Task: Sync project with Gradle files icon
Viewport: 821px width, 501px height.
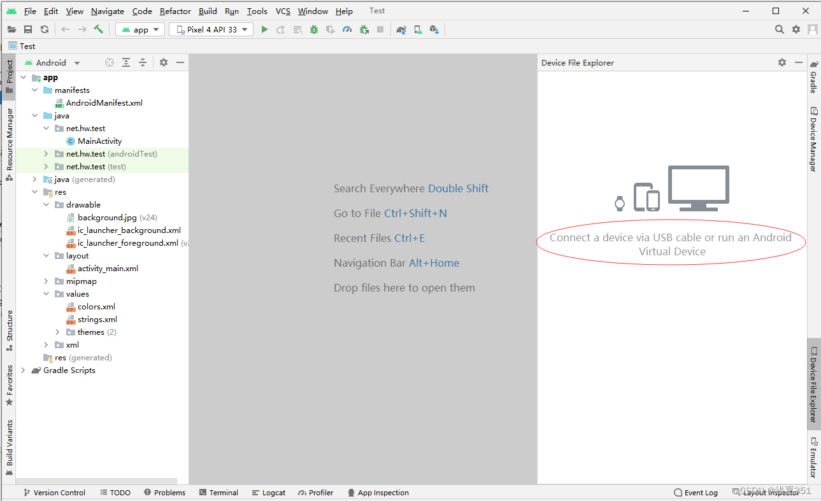Action: tap(401, 29)
